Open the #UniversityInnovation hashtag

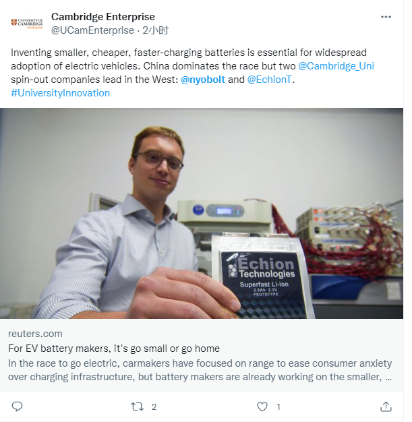(60, 93)
